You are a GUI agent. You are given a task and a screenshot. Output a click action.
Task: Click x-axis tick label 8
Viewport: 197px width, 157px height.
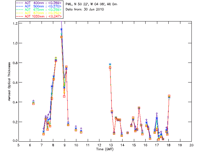click(53, 145)
